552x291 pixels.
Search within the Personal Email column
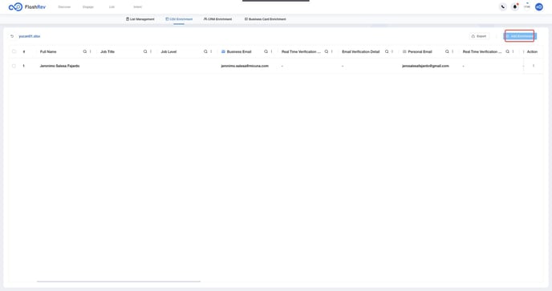(447, 52)
